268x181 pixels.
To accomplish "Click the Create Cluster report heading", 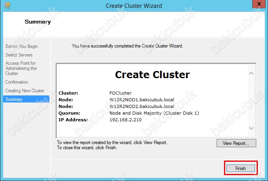I will pos(152,75).
